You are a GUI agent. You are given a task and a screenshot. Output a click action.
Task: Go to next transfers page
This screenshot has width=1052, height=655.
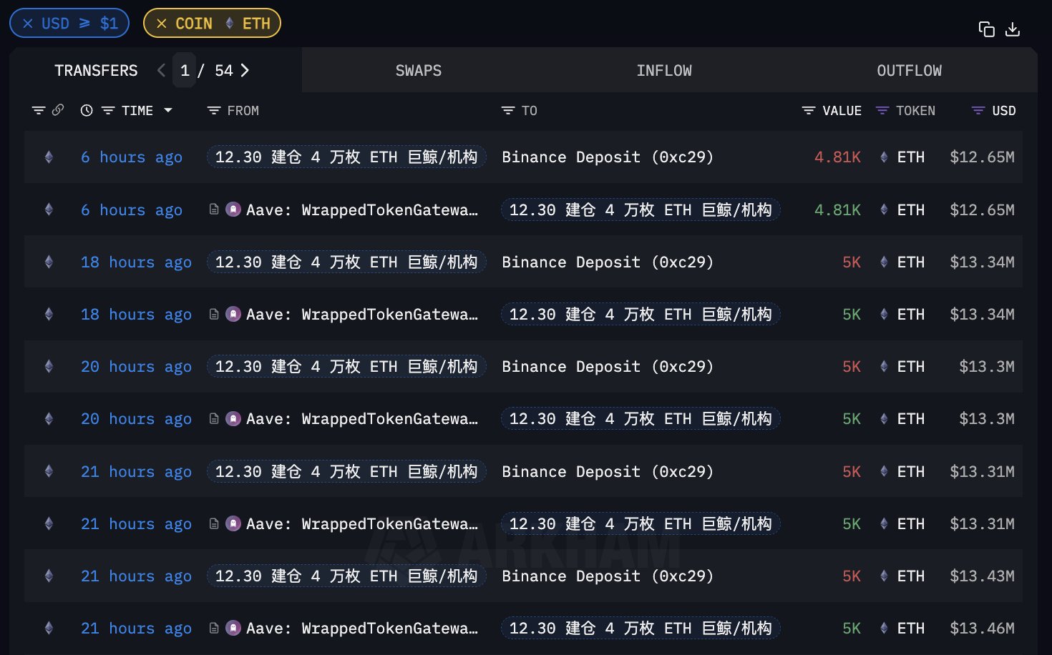tap(245, 70)
